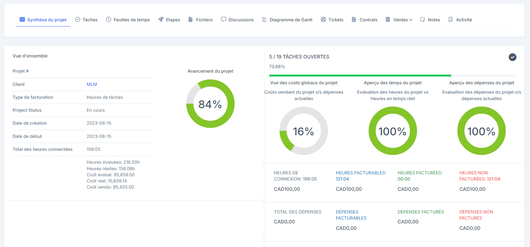Go to the Etapes tab
530x247 pixels.
[x=169, y=20]
